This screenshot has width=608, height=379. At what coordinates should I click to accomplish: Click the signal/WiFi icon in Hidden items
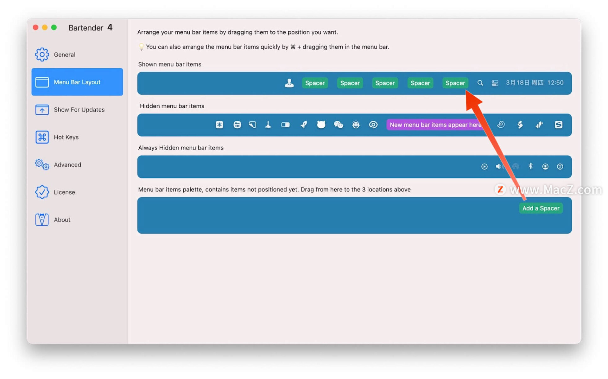tap(539, 125)
